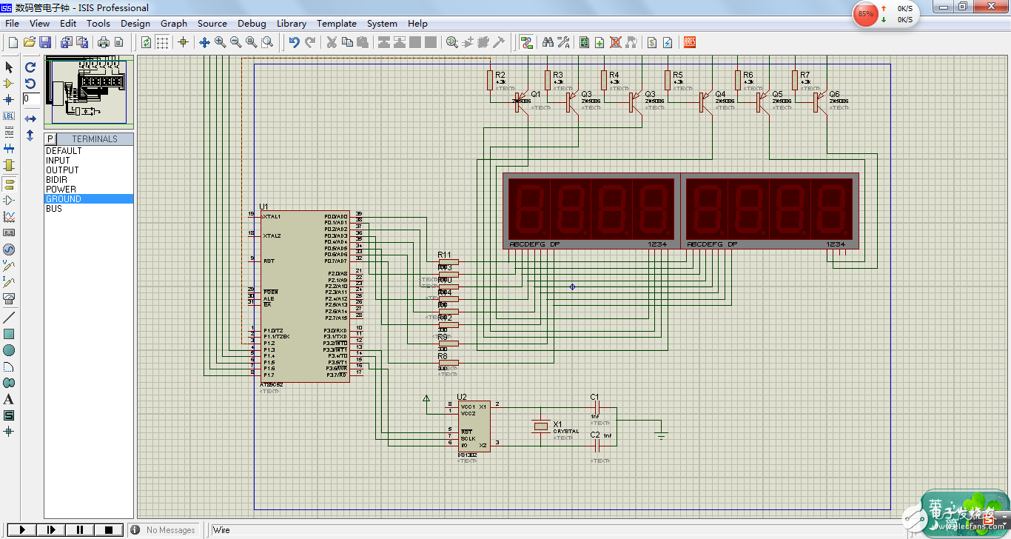Open ARES PCB layout icon
Screen dimensions: 1011x539
pos(689,42)
